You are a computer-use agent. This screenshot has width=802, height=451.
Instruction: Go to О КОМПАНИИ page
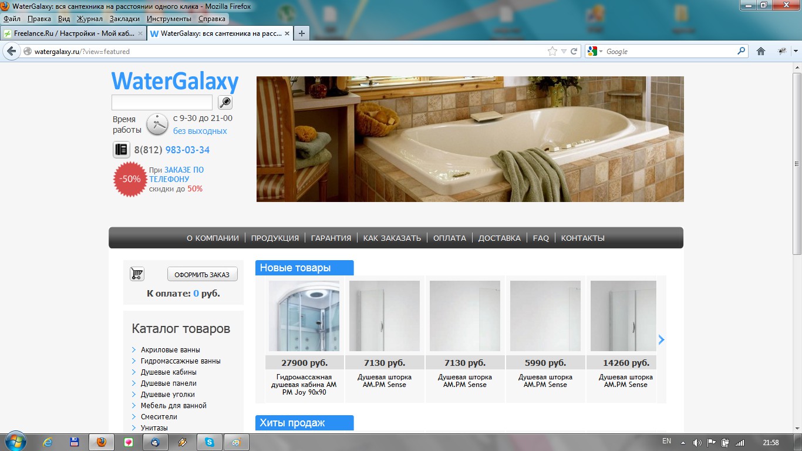pos(213,238)
